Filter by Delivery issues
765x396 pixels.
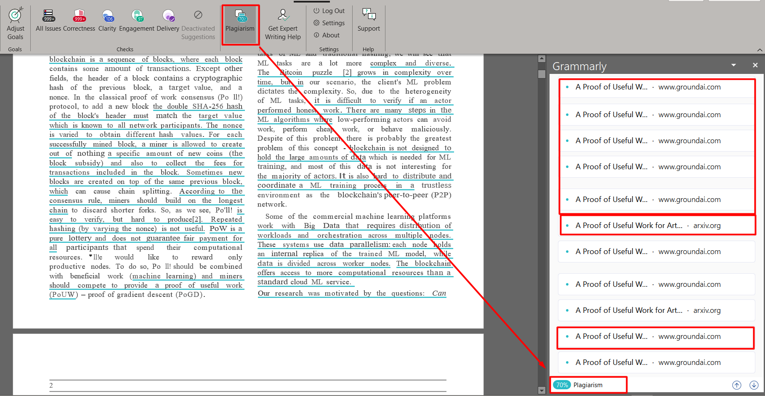coord(168,21)
